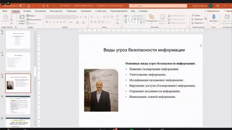Expand the shapes gallery more arrow
Viewport: 232px width, 130px height.
click(x=144, y=22)
